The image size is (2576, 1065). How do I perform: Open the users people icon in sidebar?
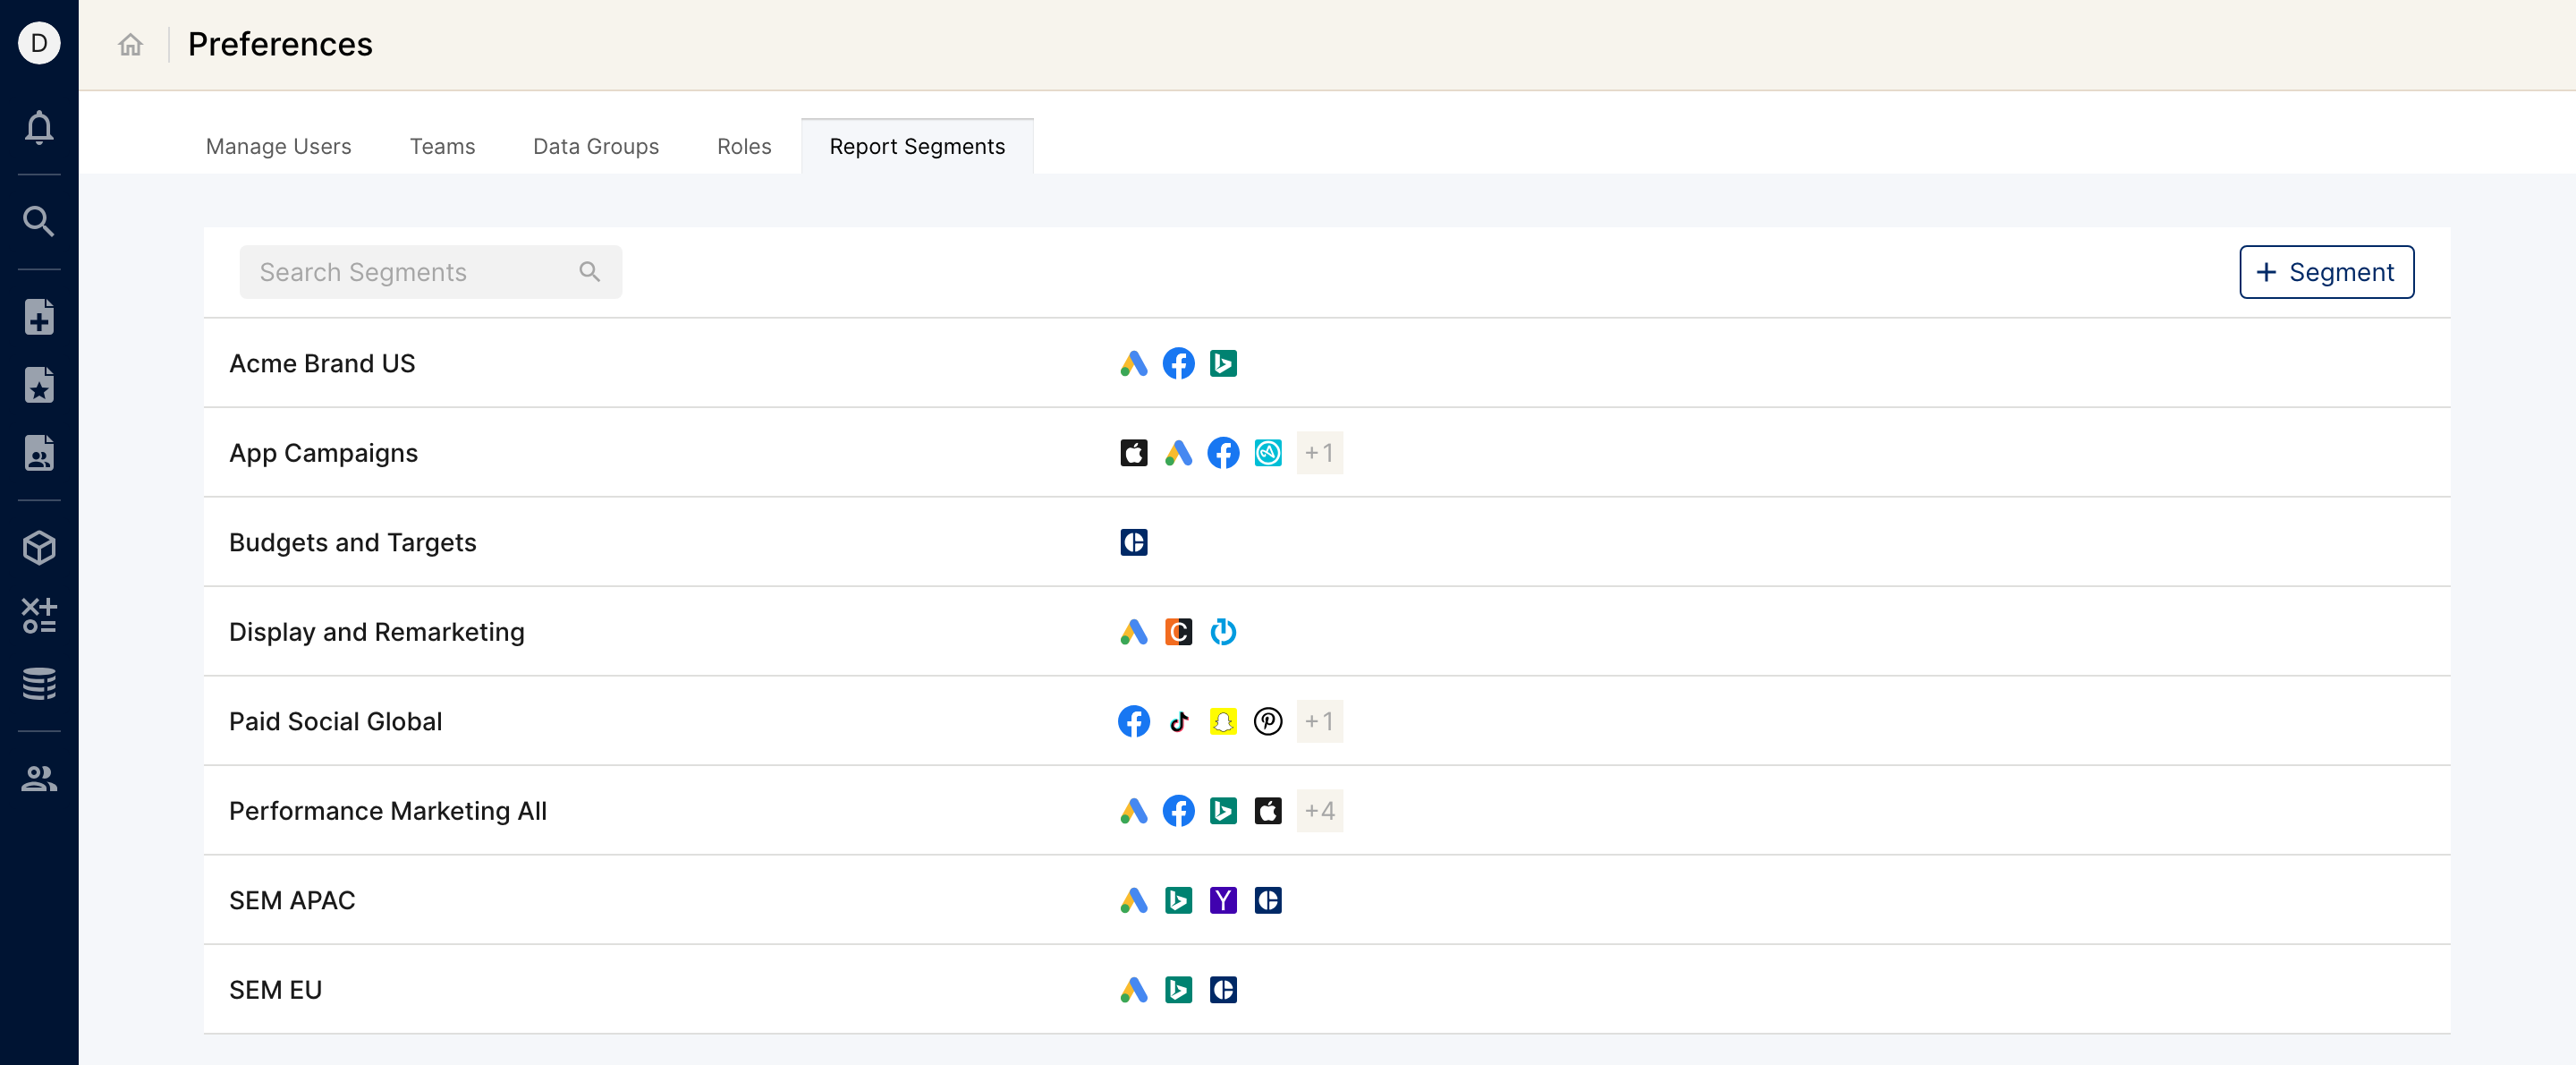39,778
